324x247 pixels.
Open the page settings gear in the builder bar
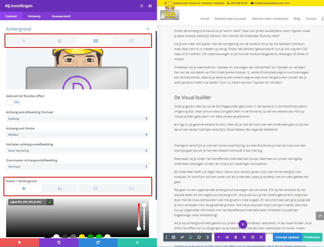[244, 237]
